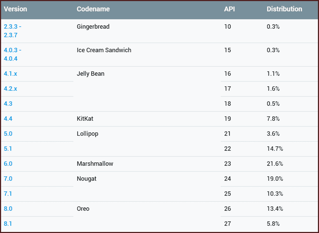Open the 7.0 Nougat version link
319x233 pixels.
[x=8, y=179]
